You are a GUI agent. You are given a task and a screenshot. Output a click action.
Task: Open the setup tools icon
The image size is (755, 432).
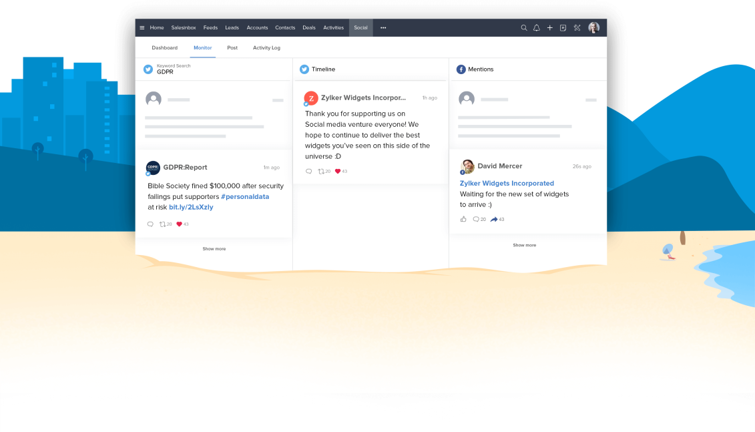click(x=577, y=28)
